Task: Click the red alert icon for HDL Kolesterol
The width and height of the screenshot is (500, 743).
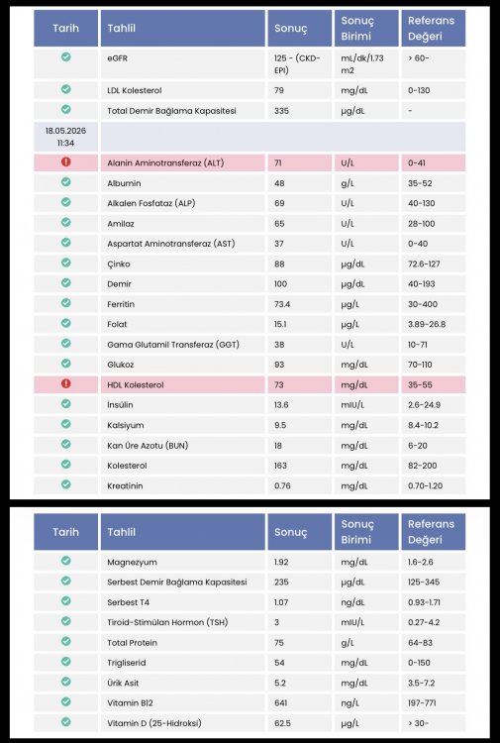Action: pyautogui.click(x=65, y=383)
